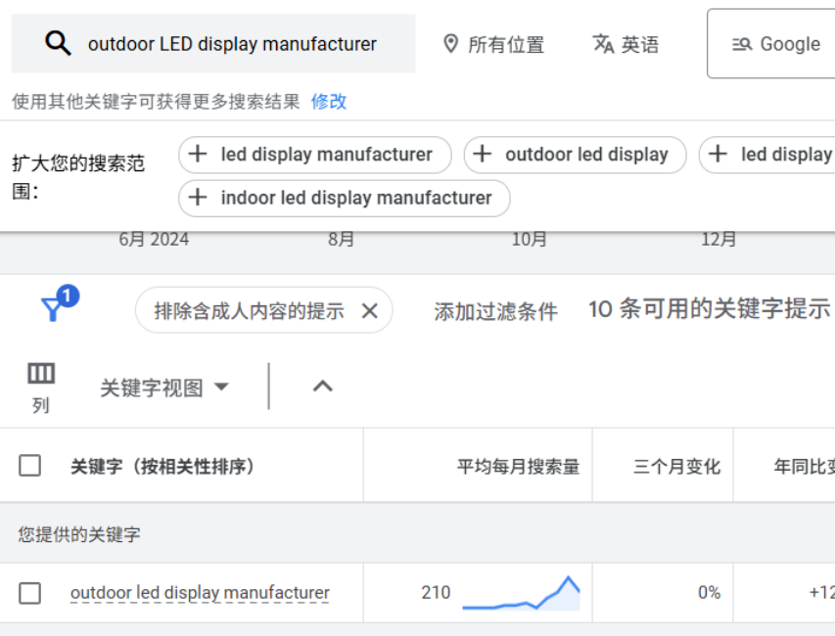This screenshot has width=835, height=636.
Task: Add 'led display manufacturer' suggestion chip
Action: tap(314, 155)
